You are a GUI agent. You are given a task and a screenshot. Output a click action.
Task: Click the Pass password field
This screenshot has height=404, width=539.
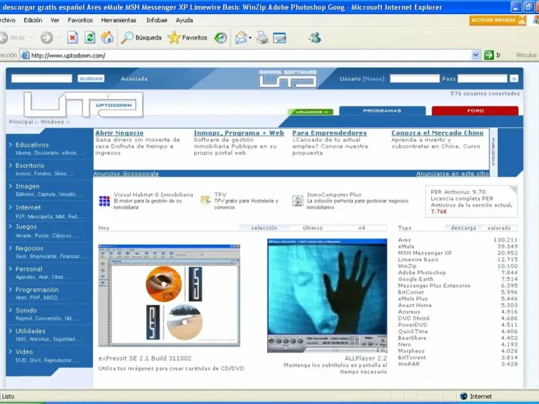coord(482,79)
